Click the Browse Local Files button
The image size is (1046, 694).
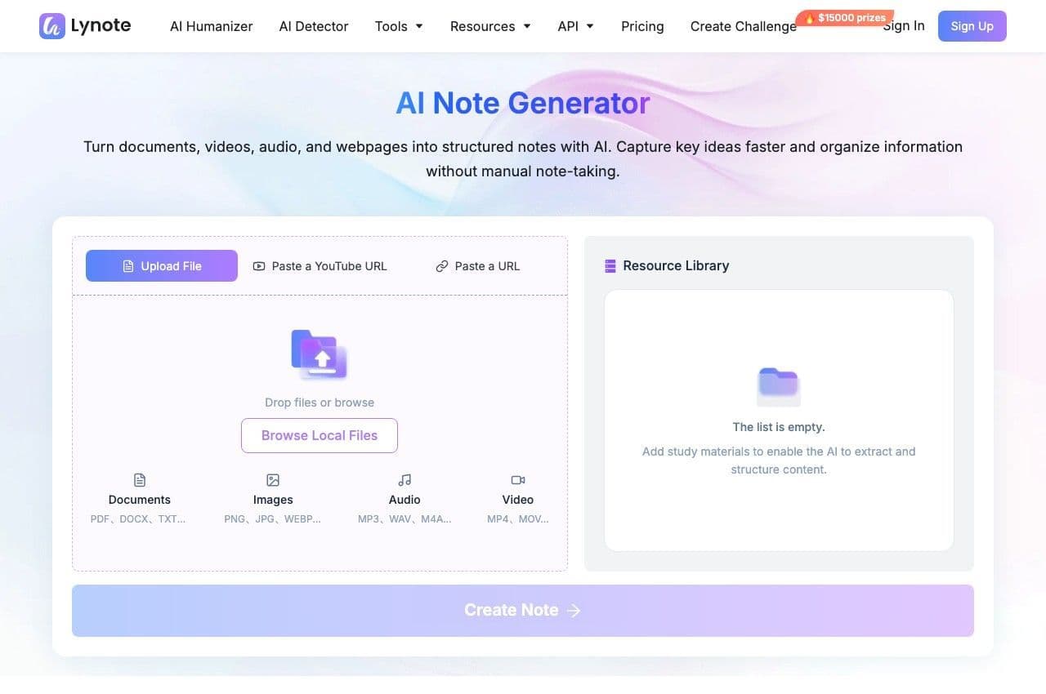[320, 436]
